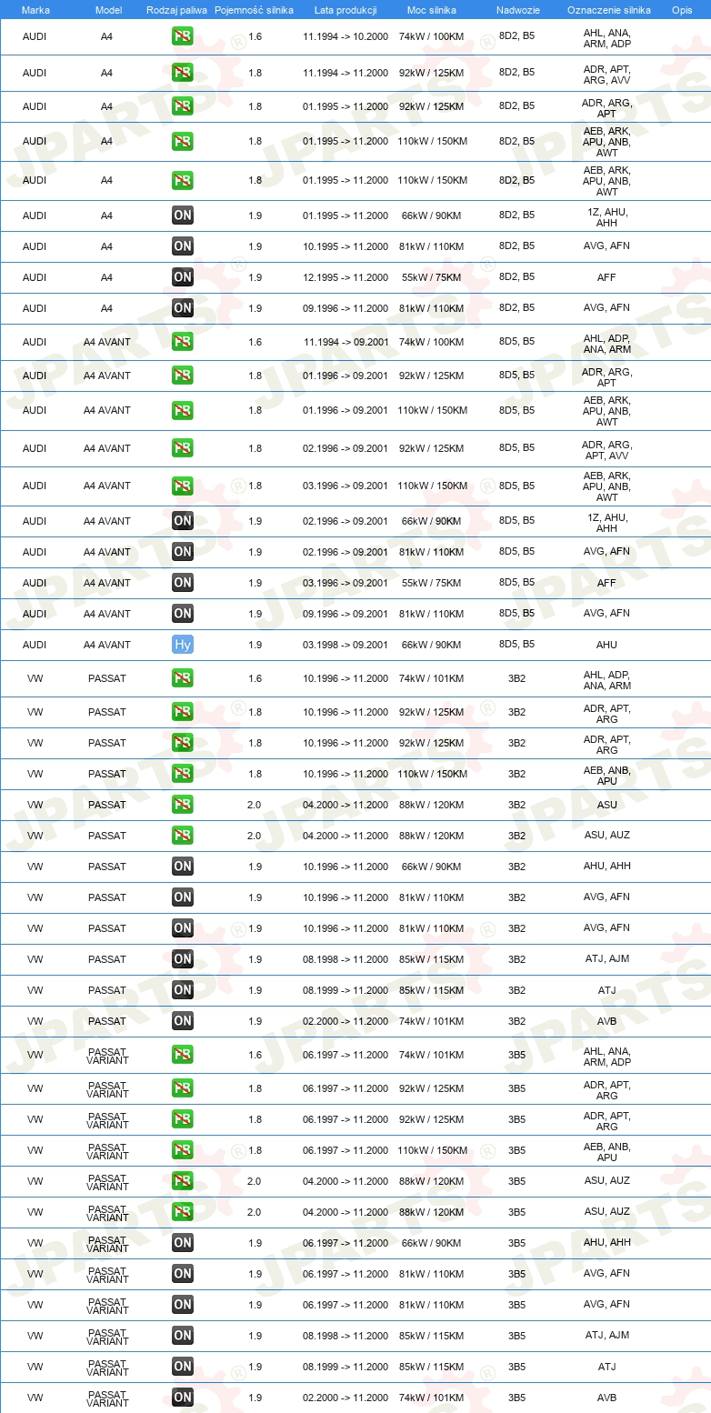711x1413 pixels.
Task: Click petrol icon for A4 Avant 1.6 row
Action: [x=182, y=342]
